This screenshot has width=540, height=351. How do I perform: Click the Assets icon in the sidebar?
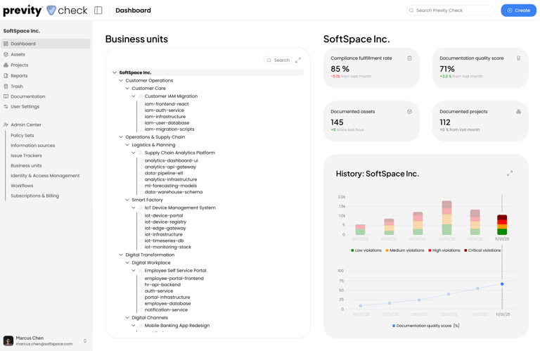point(6,54)
